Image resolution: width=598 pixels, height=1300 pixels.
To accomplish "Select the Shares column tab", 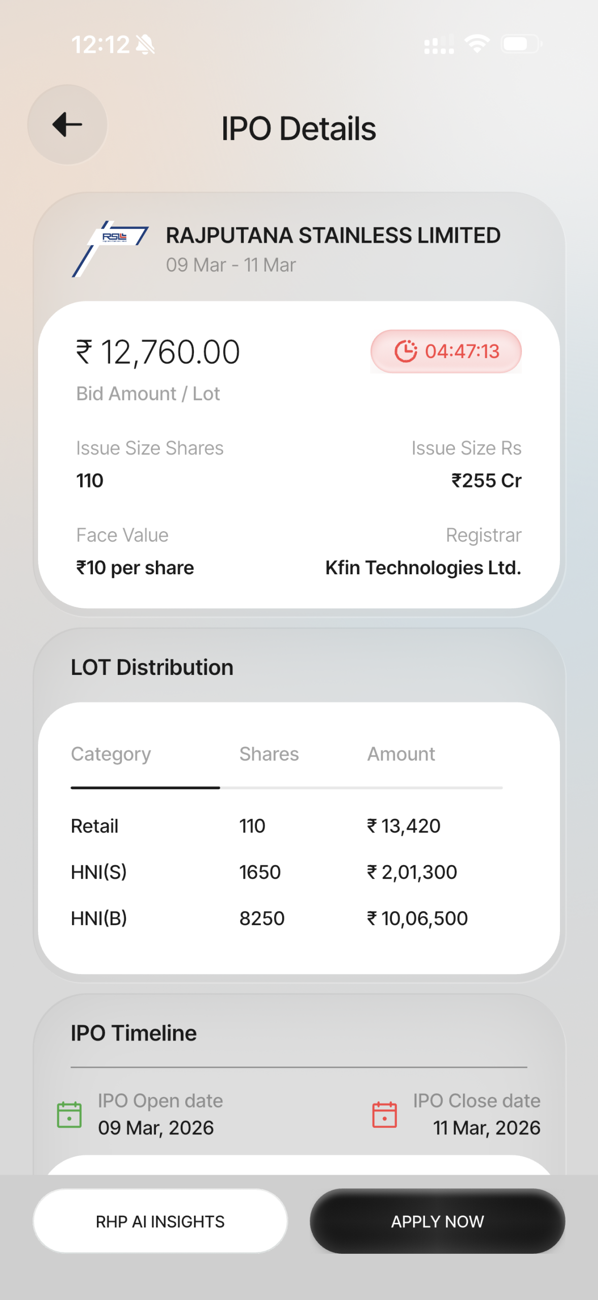I will pyautogui.click(x=269, y=755).
